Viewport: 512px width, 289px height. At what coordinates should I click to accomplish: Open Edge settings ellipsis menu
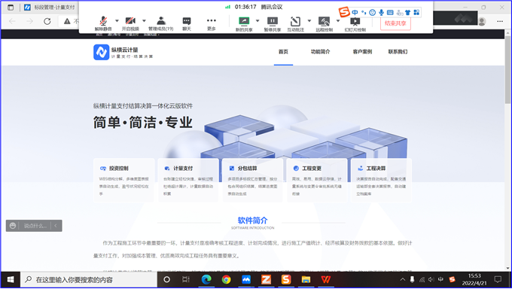pyautogui.click(x=500, y=21)
